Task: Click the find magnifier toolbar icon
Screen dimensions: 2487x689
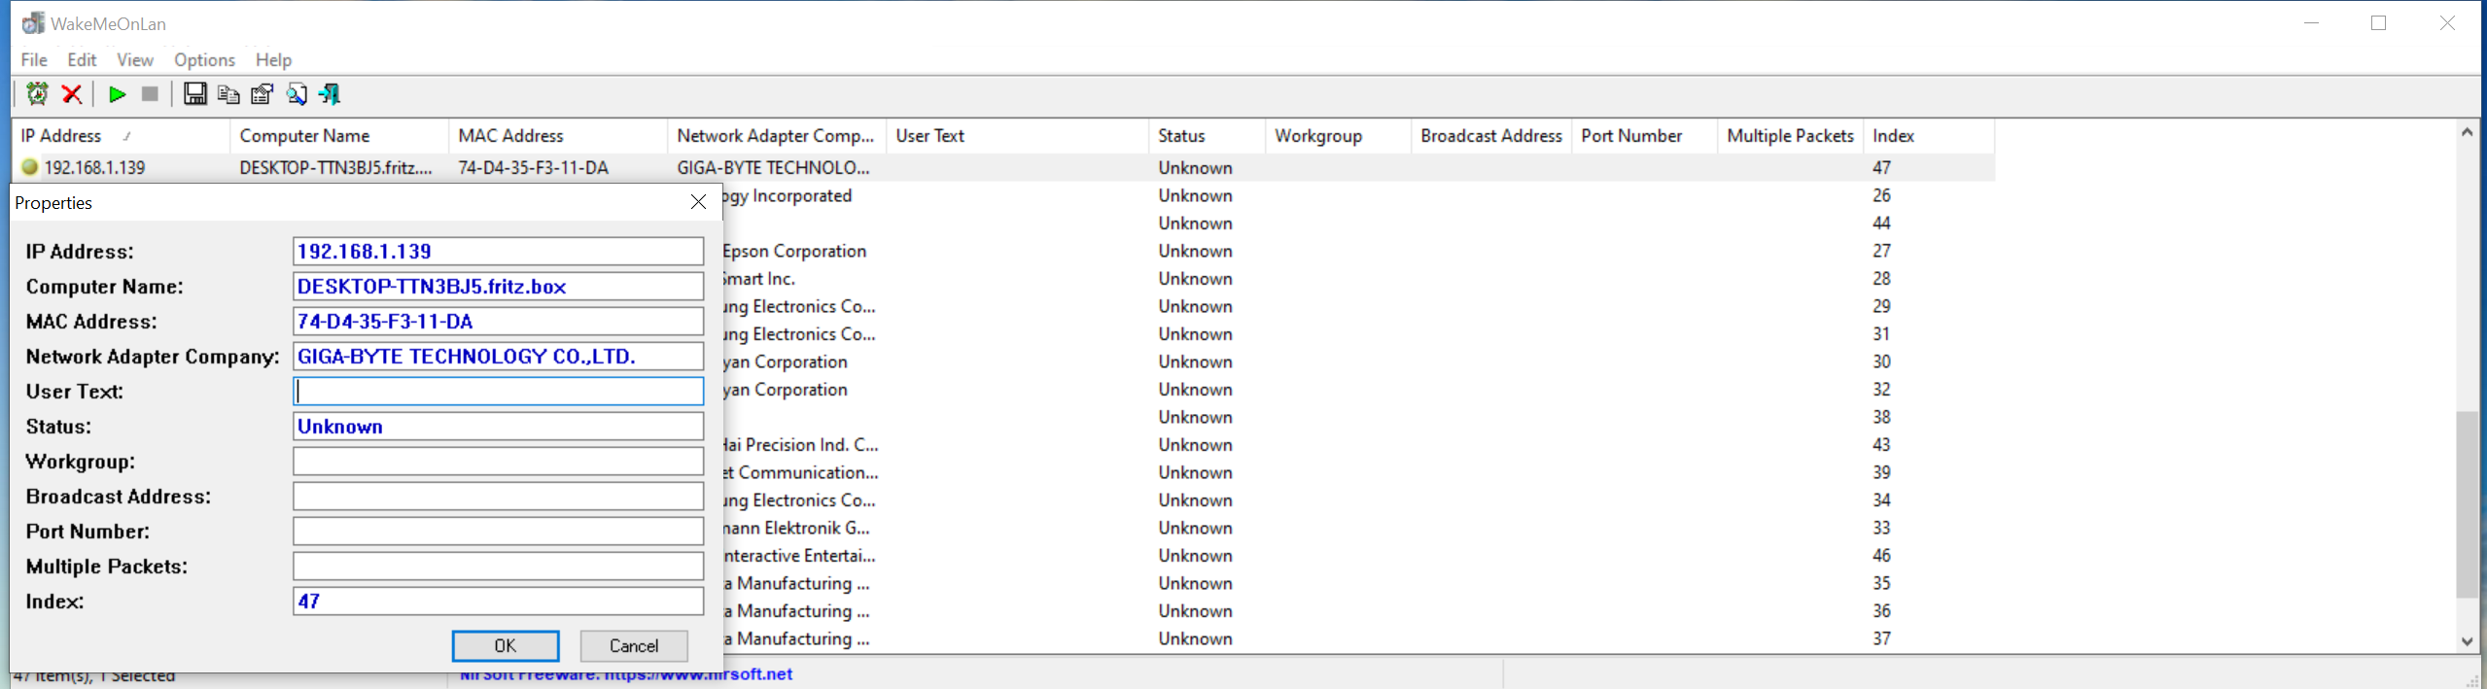Action: point(297,94)
